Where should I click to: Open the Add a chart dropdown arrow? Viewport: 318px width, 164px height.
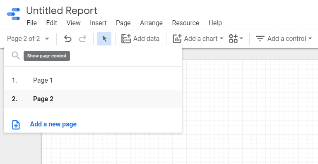[x=222, y=38]
